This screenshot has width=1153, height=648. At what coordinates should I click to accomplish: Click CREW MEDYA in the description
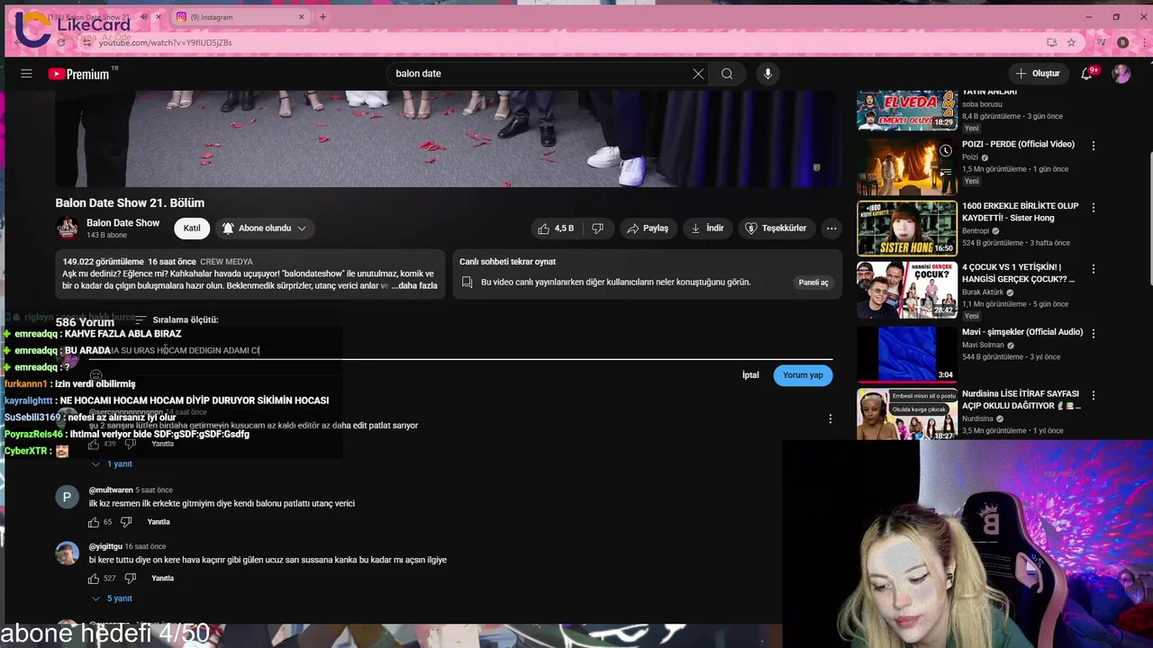[226, 262]
